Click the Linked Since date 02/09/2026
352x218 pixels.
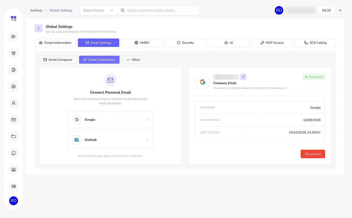coord(312,120)
